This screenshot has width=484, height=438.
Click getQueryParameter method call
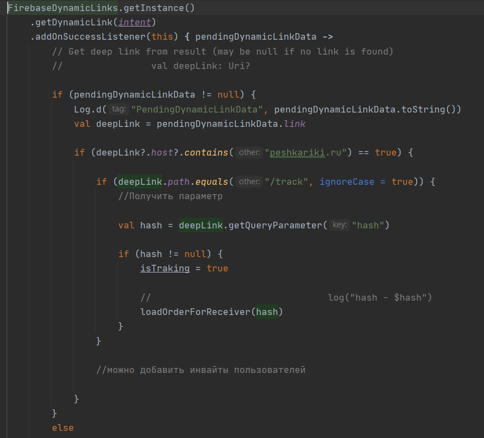pos(275,226)
